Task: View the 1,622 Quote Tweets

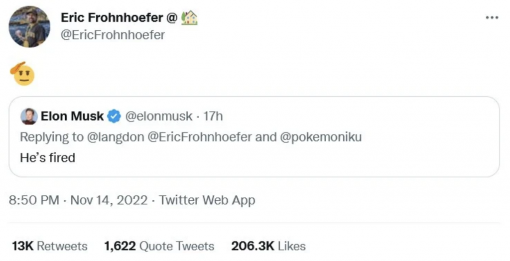Action: pyautogui.click(x=159, y=246)
